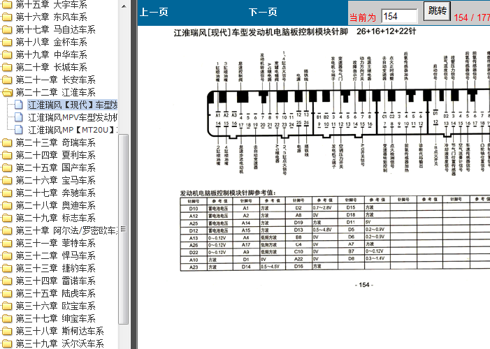
Task: Expand chapter 第二十八章 奥迪车系
Action: click(56, 205)
